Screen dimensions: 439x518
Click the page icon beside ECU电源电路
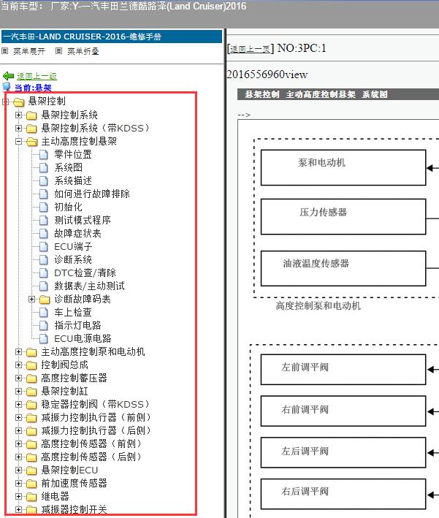pos(44,338)
